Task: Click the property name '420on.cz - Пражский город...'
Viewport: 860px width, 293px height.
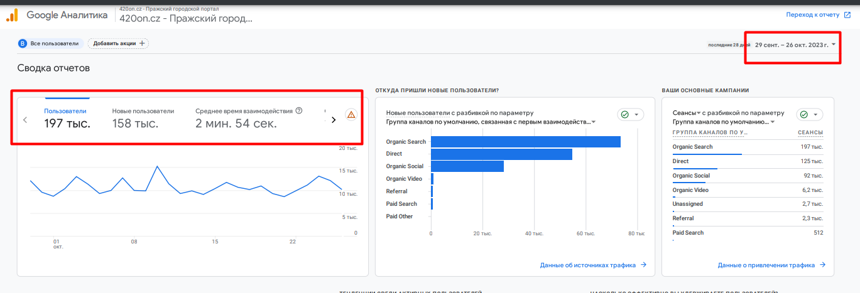Action: tap(186, 18)
